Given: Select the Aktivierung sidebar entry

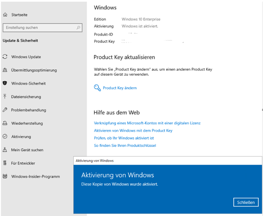Looking at the screenshot, I should tap(21, 136).
